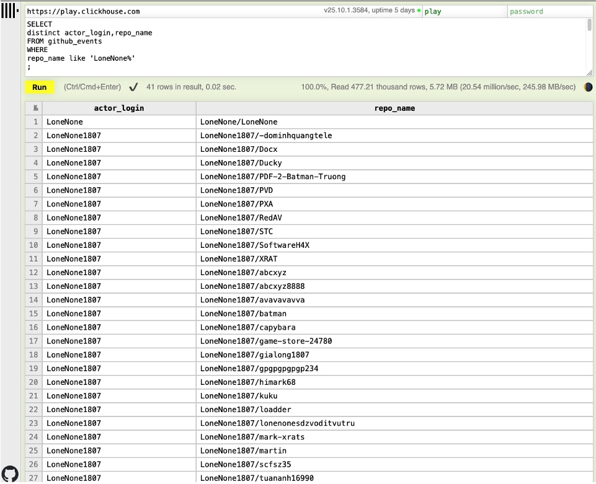Click the read statistics progress text
596x484 pixels.
pyautogui.click(x=438, y=87)
